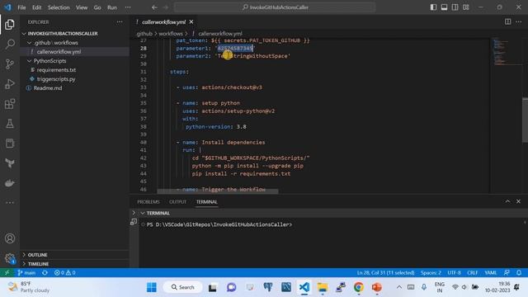This screenshot has height=297, width=528.
Task: Split the editor to the right
Action: click(x=507, y=21)
